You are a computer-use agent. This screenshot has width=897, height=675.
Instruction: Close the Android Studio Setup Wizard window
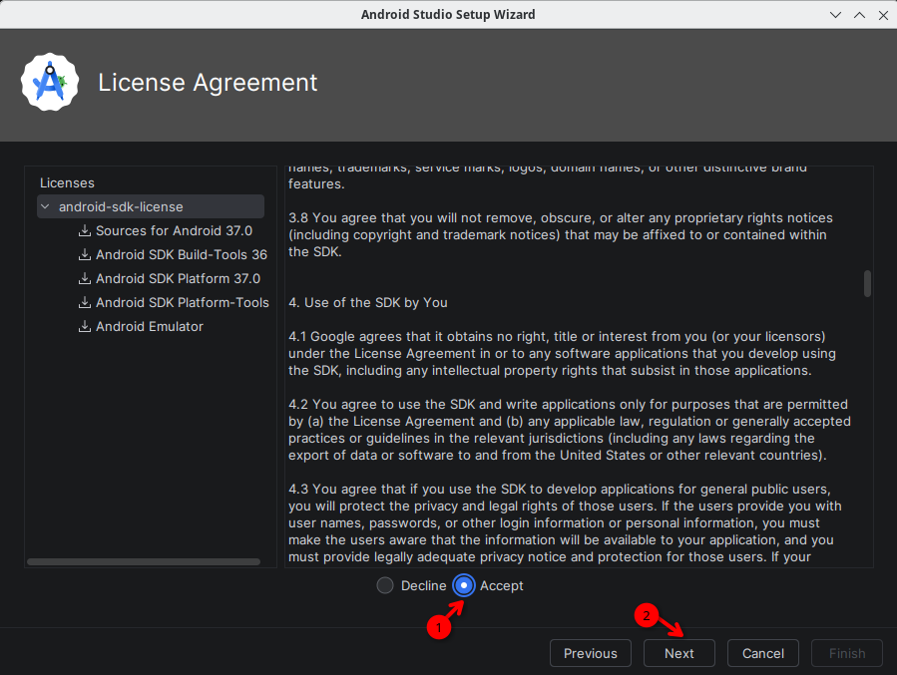[883, 15]
